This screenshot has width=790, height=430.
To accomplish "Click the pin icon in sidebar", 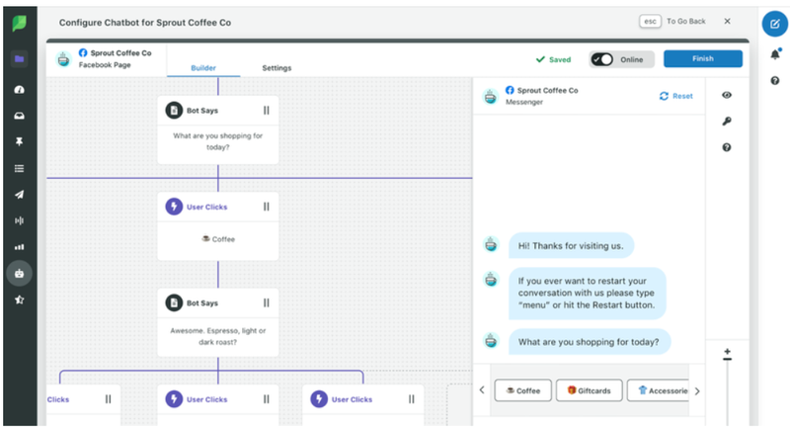I will 19,141.
